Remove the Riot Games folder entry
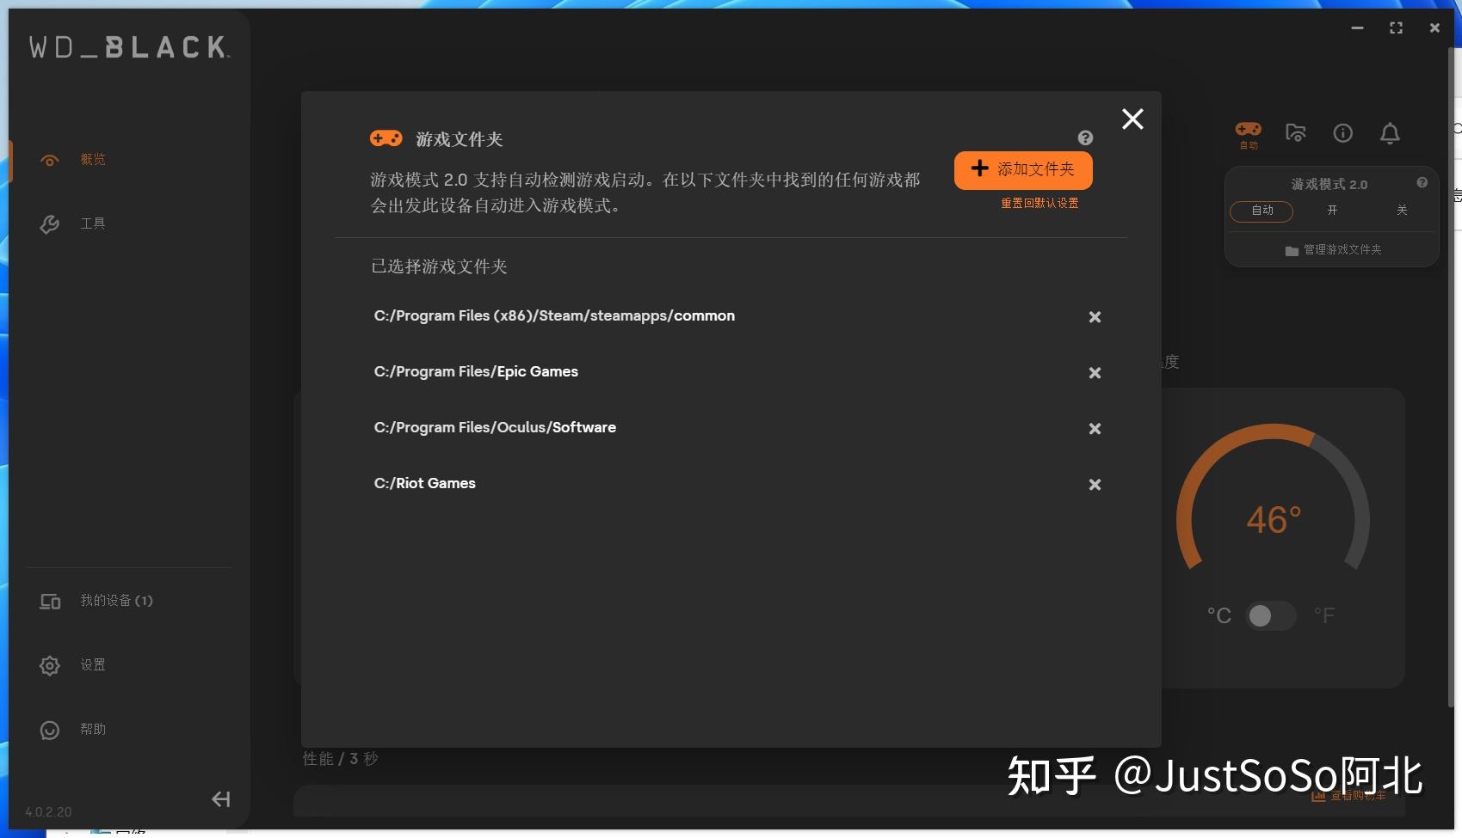The width and height of the screenshot is (1462, 838). (1095, 485)
